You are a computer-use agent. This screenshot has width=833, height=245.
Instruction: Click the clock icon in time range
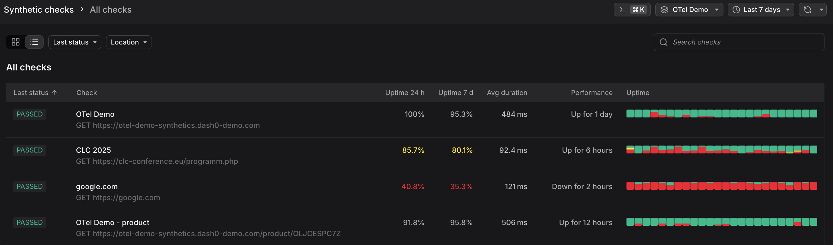[x=736, y=10]
